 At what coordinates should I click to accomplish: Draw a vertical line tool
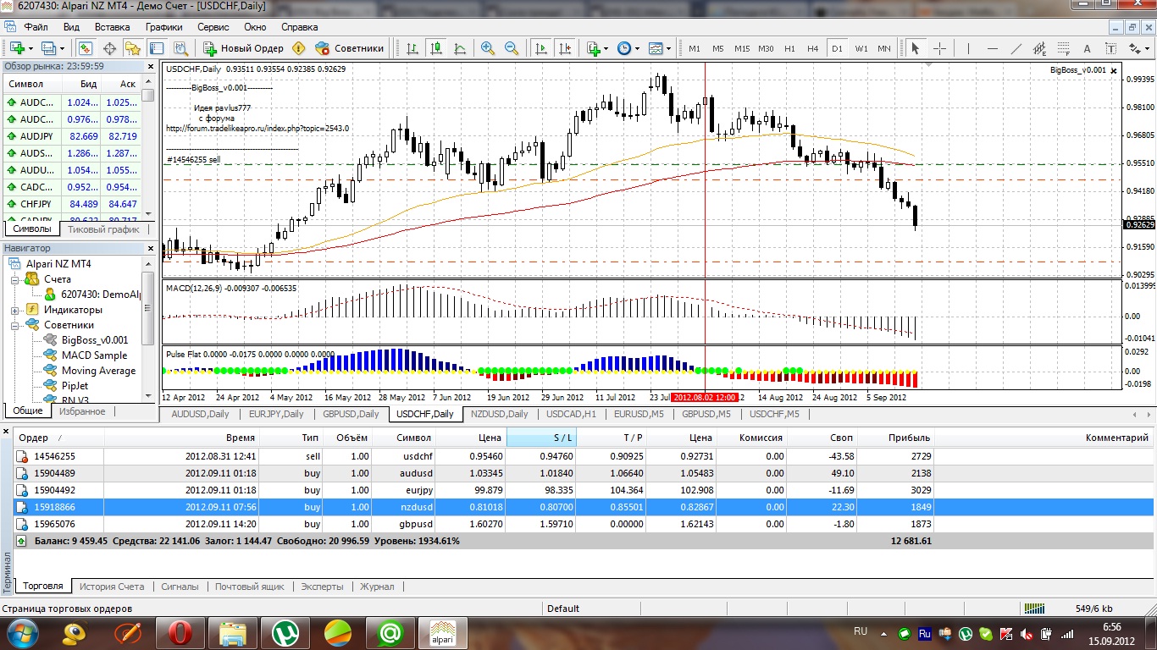tap(969, 48)
